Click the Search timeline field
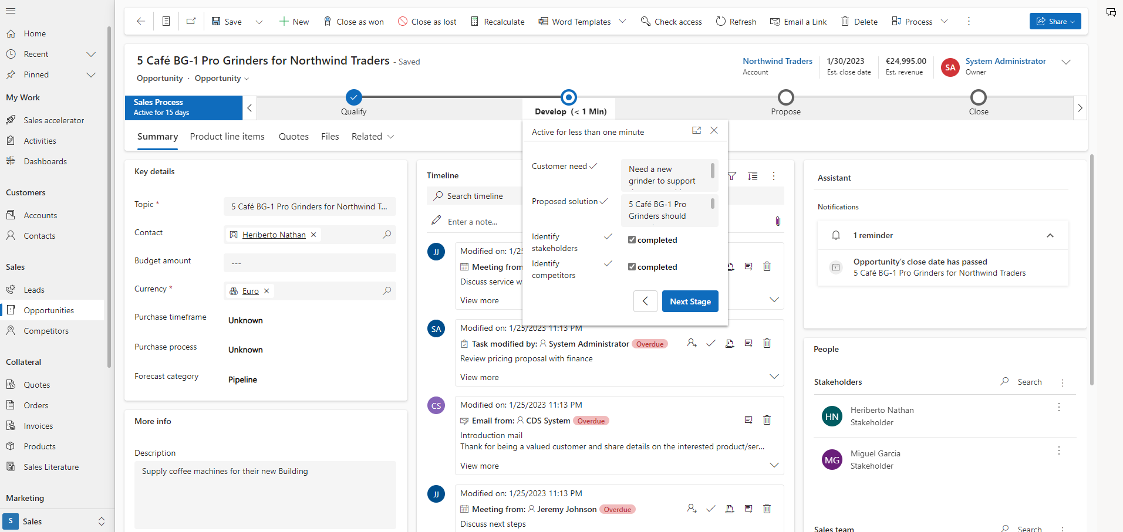This screenshot has width=1123, height=532. (x=474, y=196)
